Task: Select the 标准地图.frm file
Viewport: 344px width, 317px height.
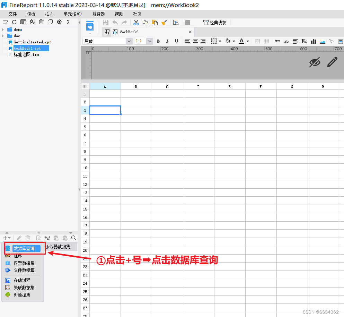Action: [x=26, y=54]
